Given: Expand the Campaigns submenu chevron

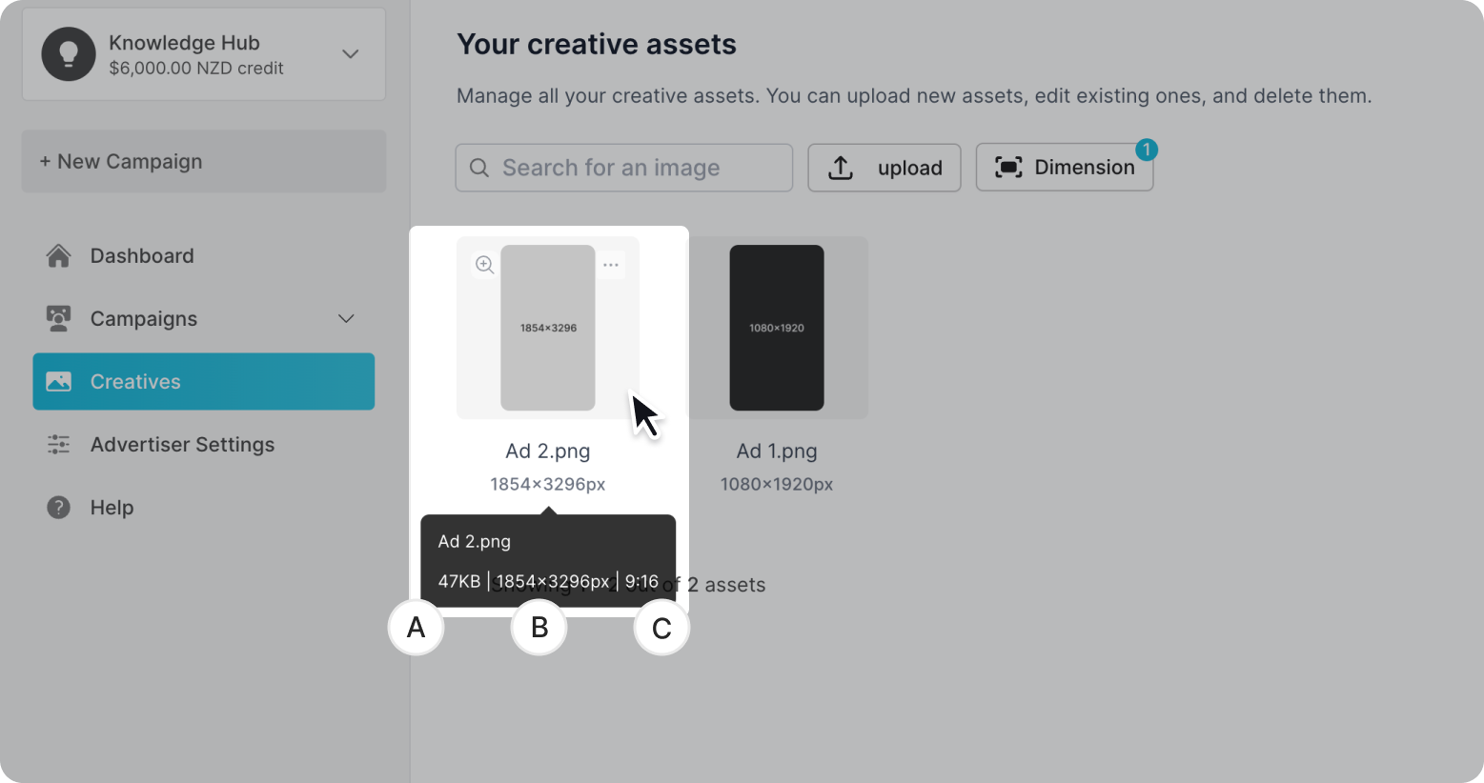Looking at the screenshot, I should click(x=346, y=318).
